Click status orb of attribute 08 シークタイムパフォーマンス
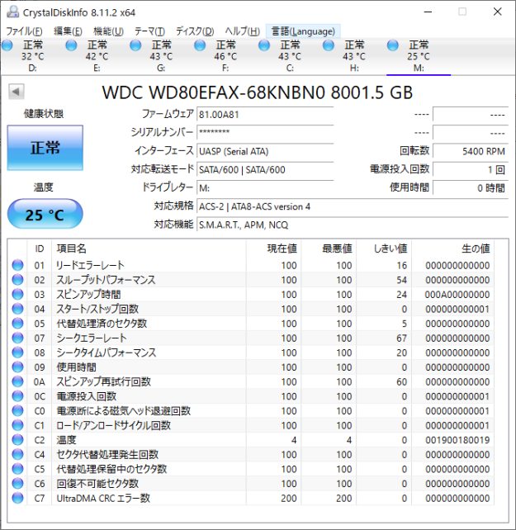Image resolution: width=516 pixels, height=530 pixels. [x=17, y=353]
